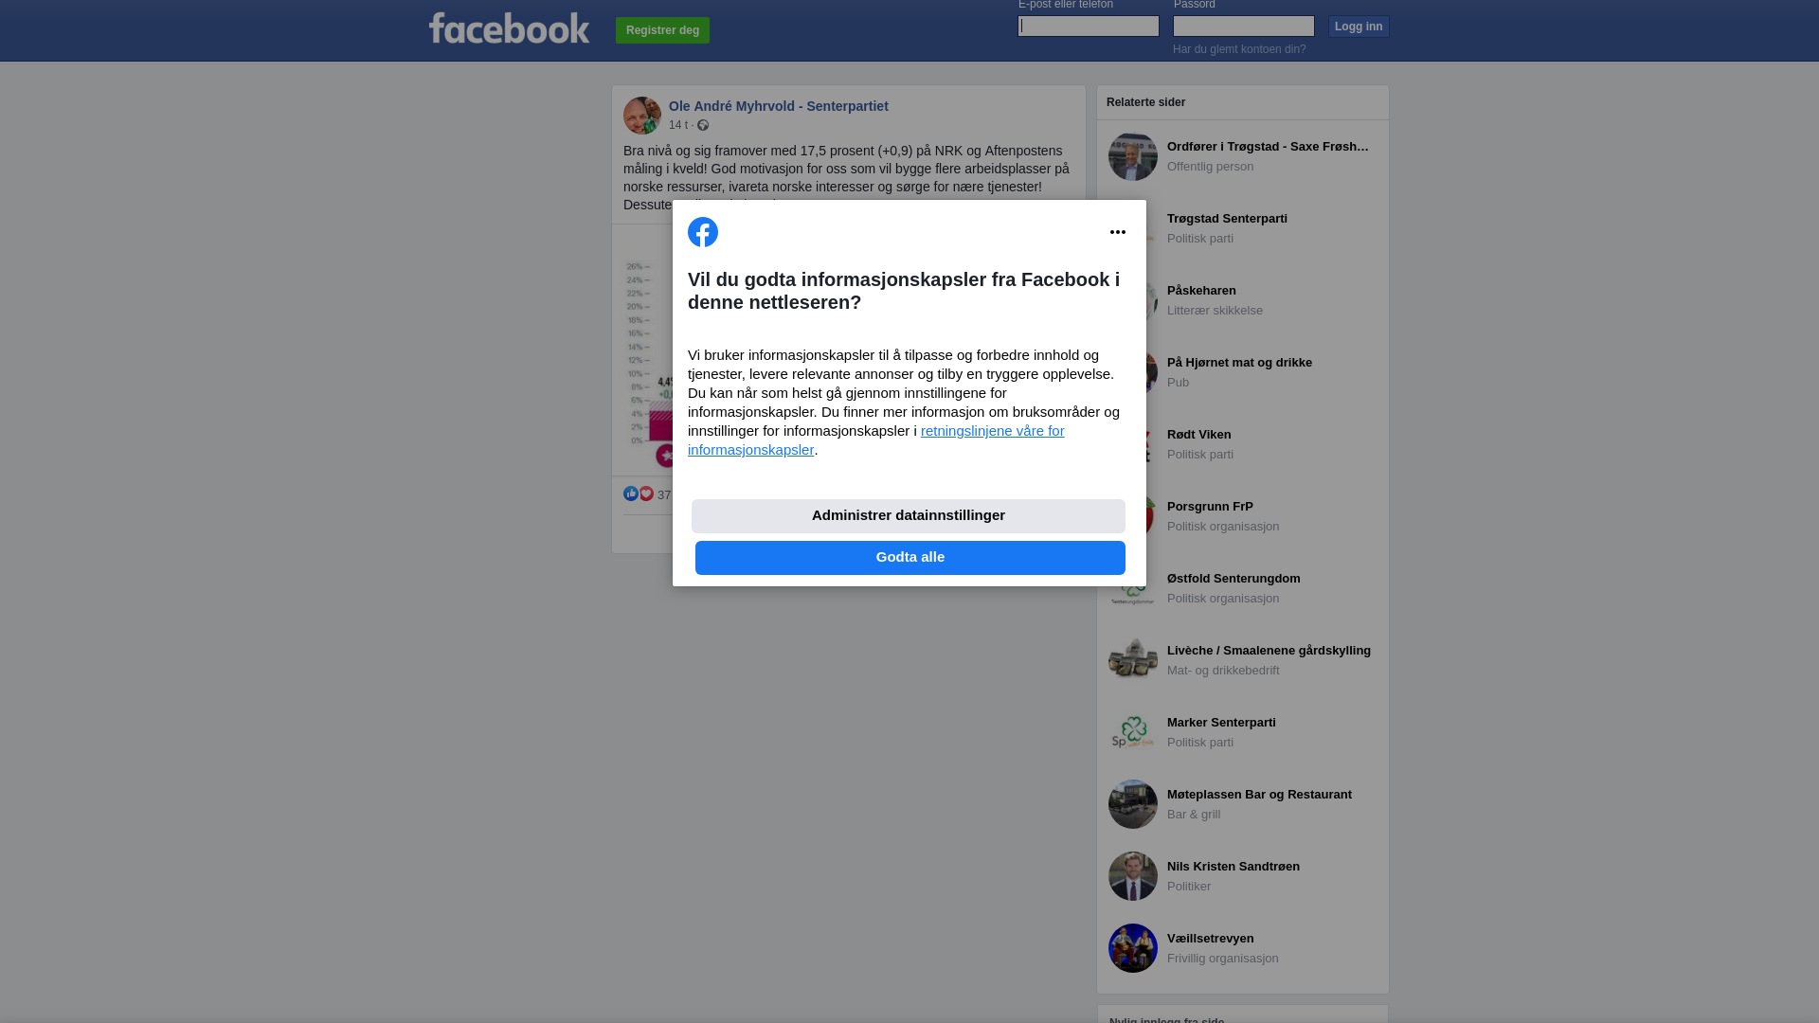Open Væillsetrevyen page thumbnail

[1133, 948]
